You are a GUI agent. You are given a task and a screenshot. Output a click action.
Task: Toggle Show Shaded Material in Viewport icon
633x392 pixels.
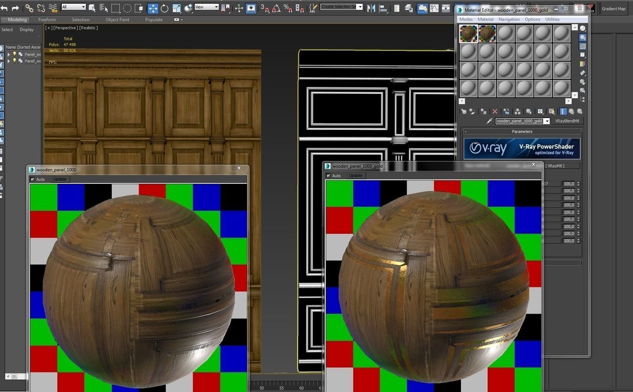552,111
